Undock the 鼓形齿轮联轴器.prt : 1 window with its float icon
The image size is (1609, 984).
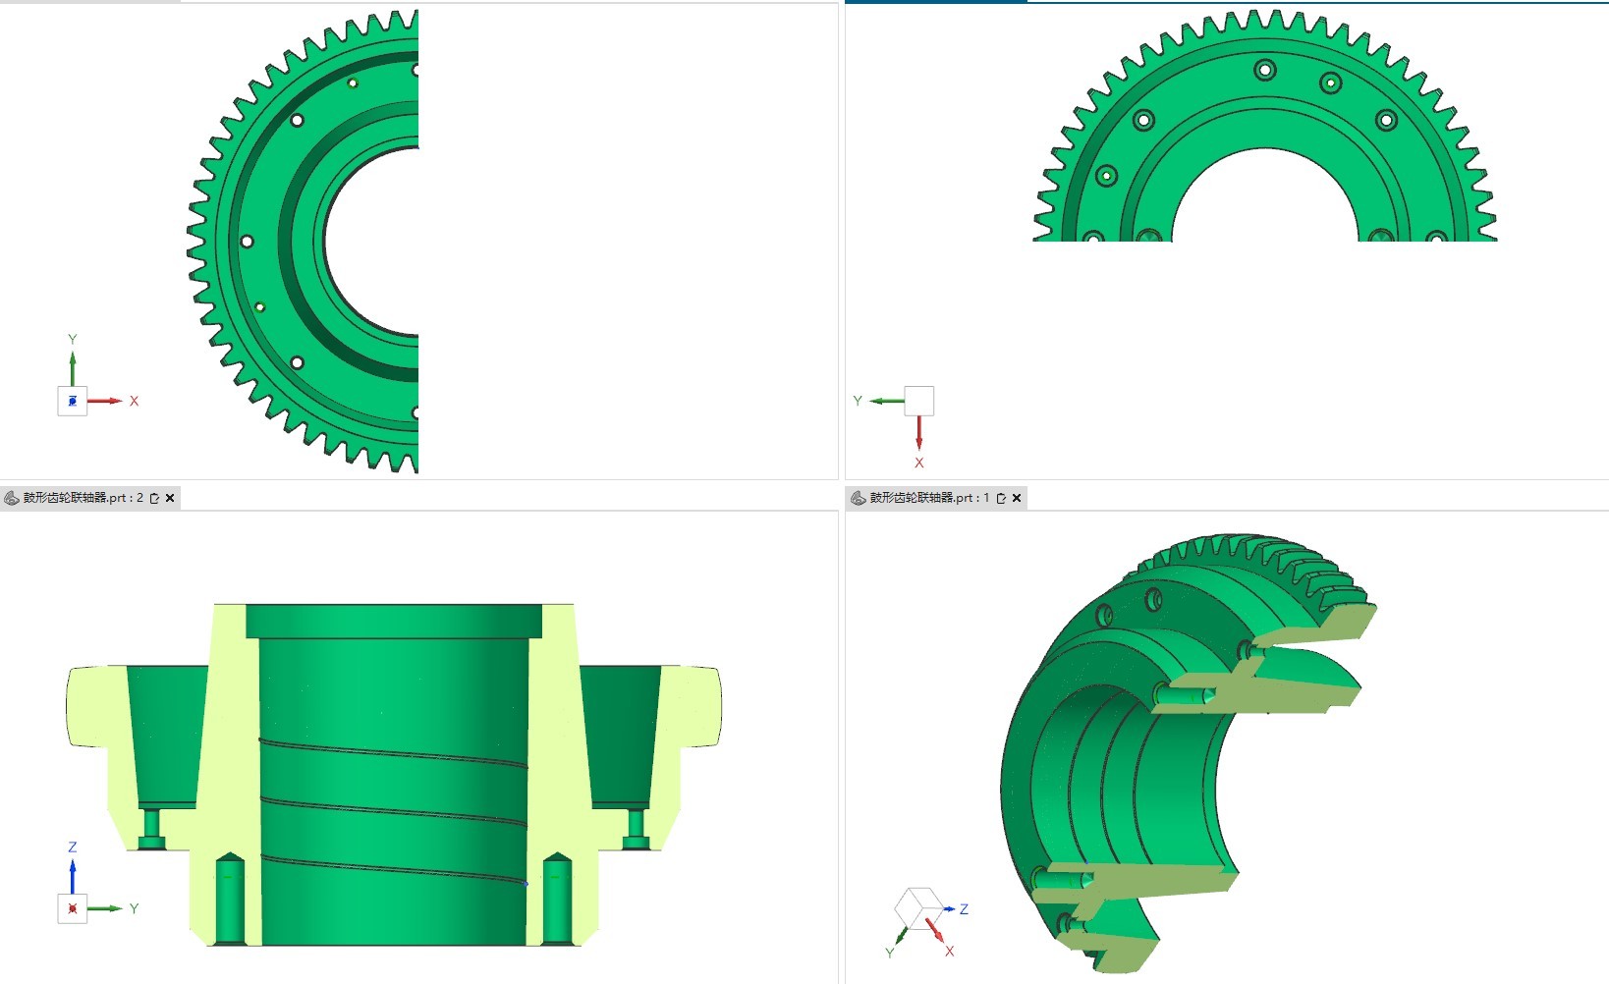coord(1001,498)
